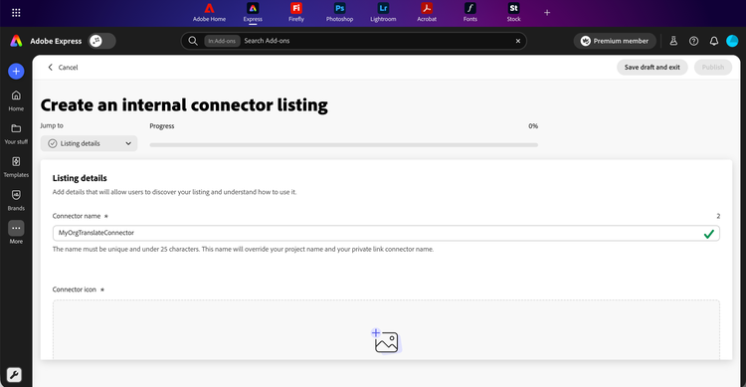Open the Listing details jump-to dropdown
The image size is (746, 387).
pyautogui.click(x=89, y=143)
